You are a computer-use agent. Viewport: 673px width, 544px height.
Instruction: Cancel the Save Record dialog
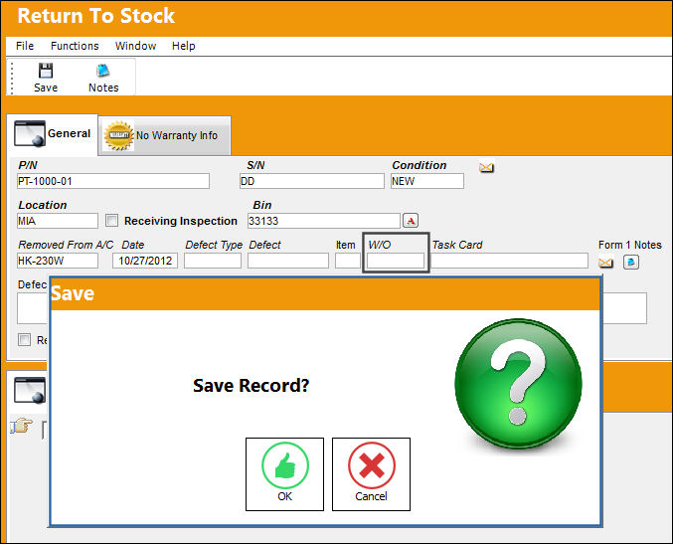371,474
